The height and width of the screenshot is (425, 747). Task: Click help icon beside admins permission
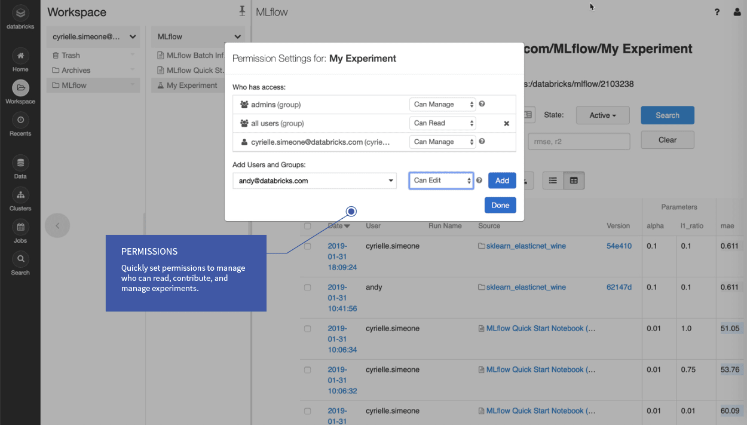pos(482,104)
